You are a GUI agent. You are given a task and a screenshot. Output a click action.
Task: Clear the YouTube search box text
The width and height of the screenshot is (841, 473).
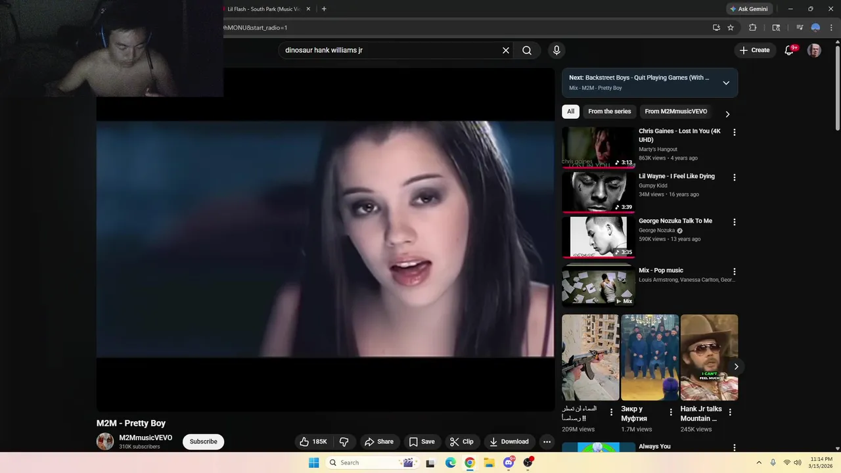coord(506,51)
